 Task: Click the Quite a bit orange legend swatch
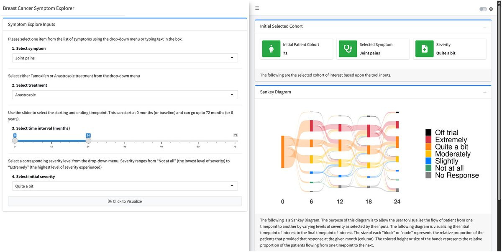tap(428, 147)
